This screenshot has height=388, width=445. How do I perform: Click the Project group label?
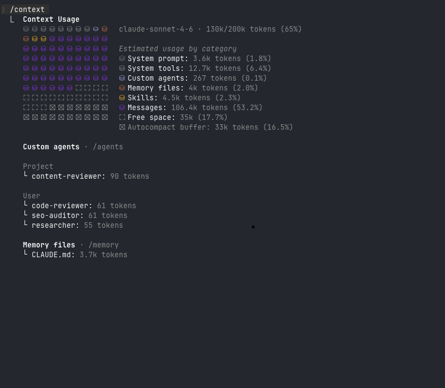38,167
